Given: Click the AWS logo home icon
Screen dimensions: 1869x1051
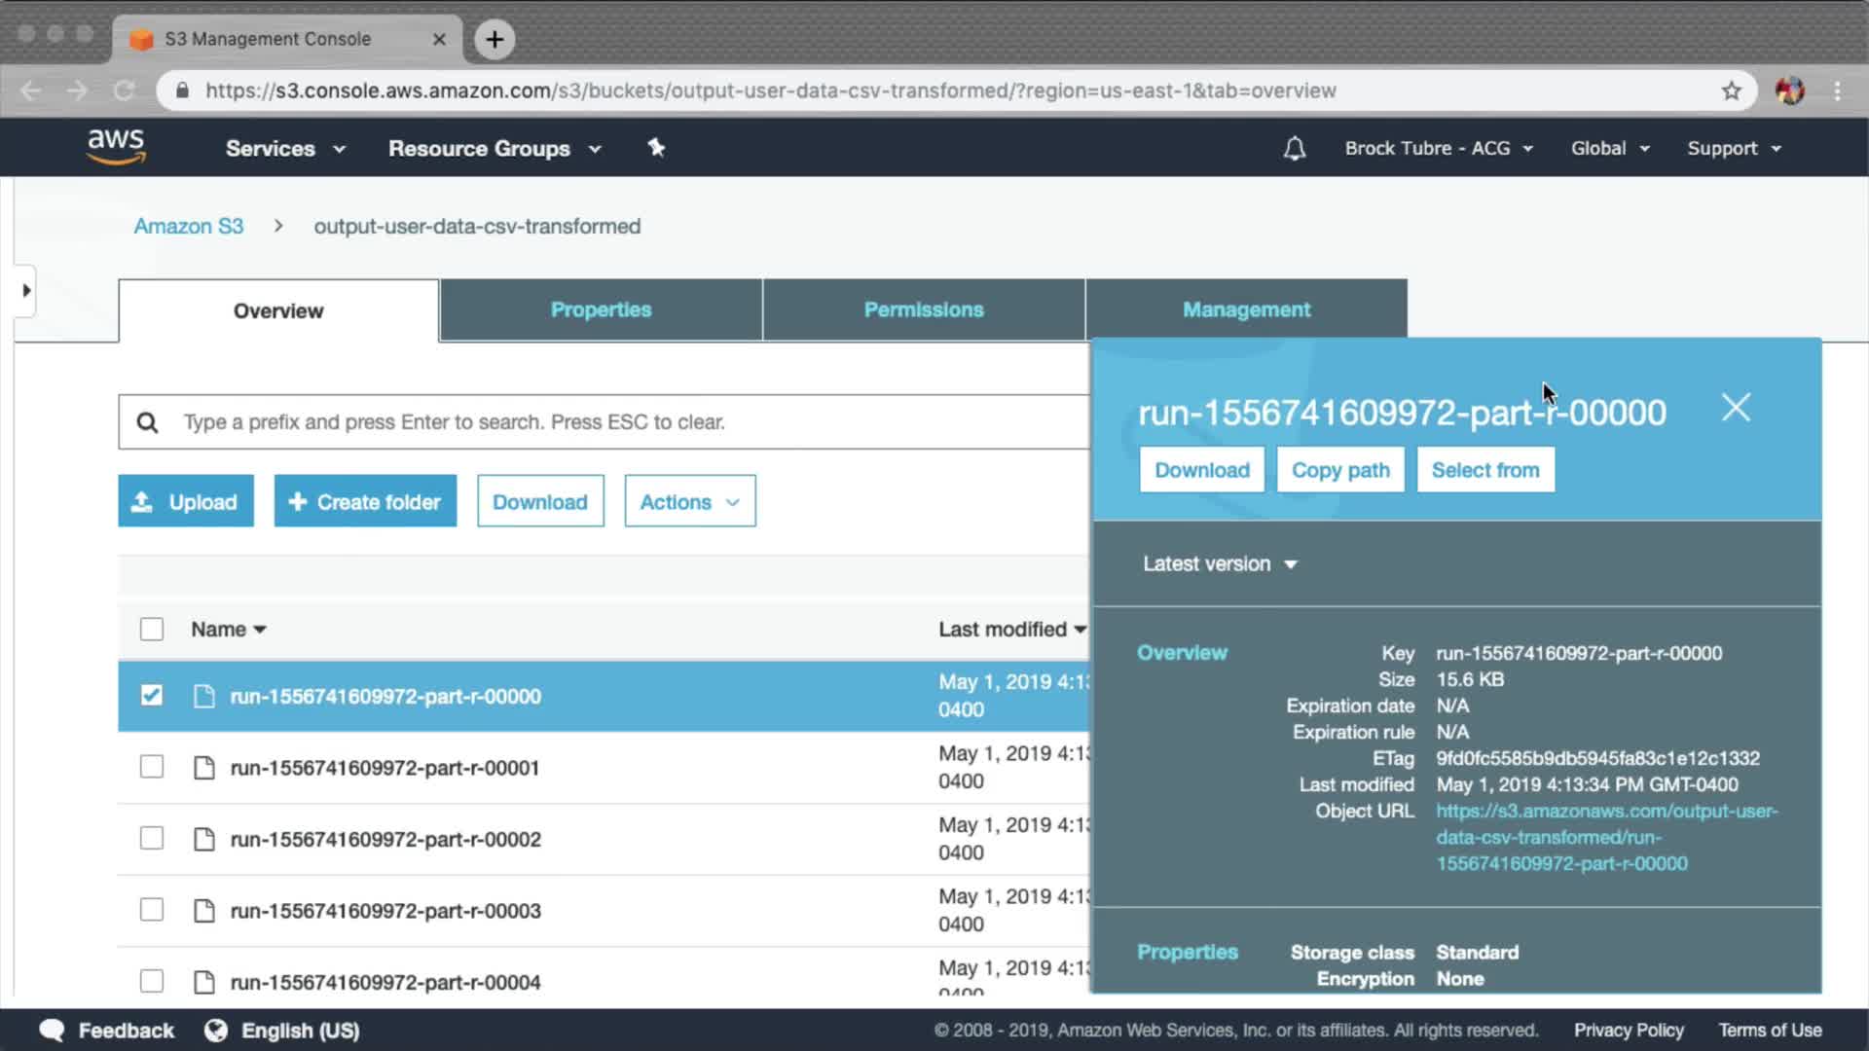Looking at the screenshot, I should [x=116, y=147].
